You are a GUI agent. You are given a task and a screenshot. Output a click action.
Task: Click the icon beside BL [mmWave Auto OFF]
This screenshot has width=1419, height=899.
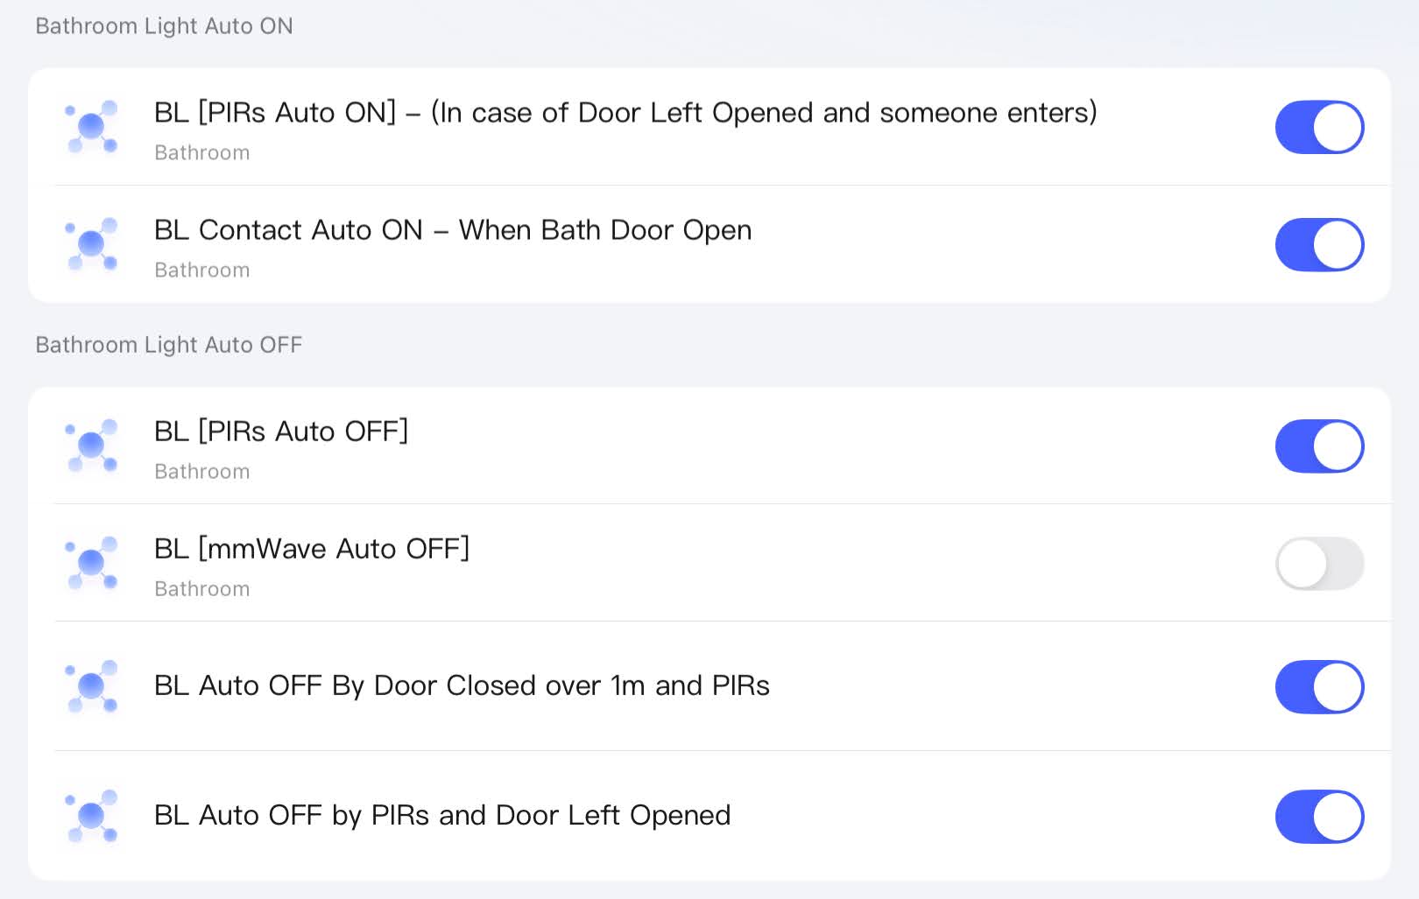coord(92,563)
